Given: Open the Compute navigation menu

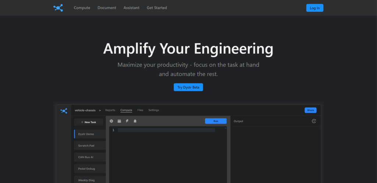Looking at the screenshot, I should pyautogui.click(x=82, y=8).
